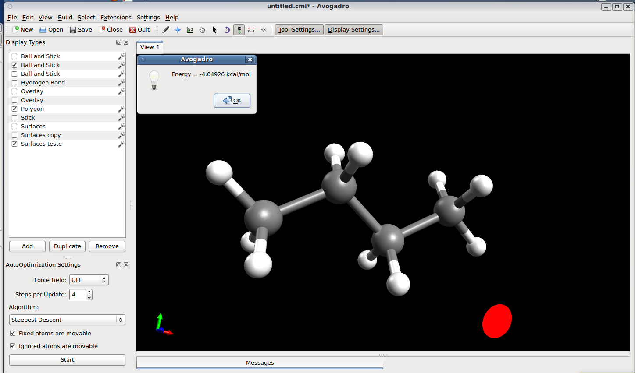Open the Build menu

coord(65,18)
